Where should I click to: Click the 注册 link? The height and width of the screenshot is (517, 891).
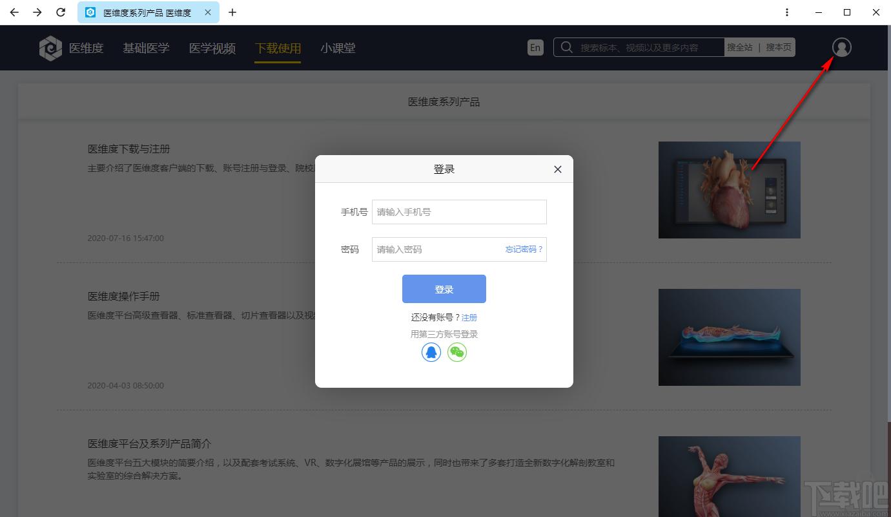(x=469, y=318)
